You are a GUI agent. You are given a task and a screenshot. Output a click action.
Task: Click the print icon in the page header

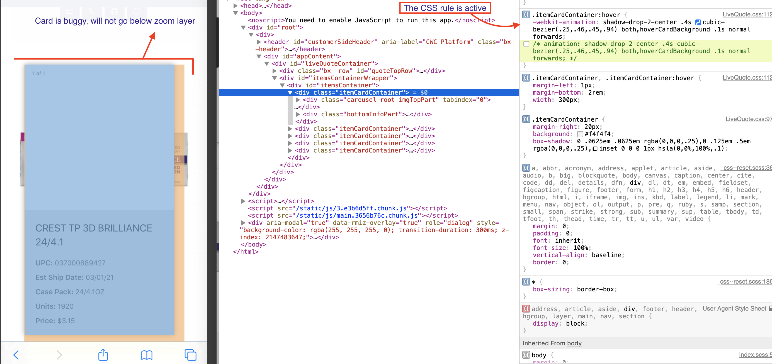click(115, 11)
